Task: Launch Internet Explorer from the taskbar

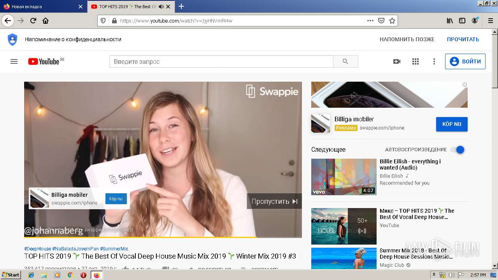Action: tap(31, 275)
